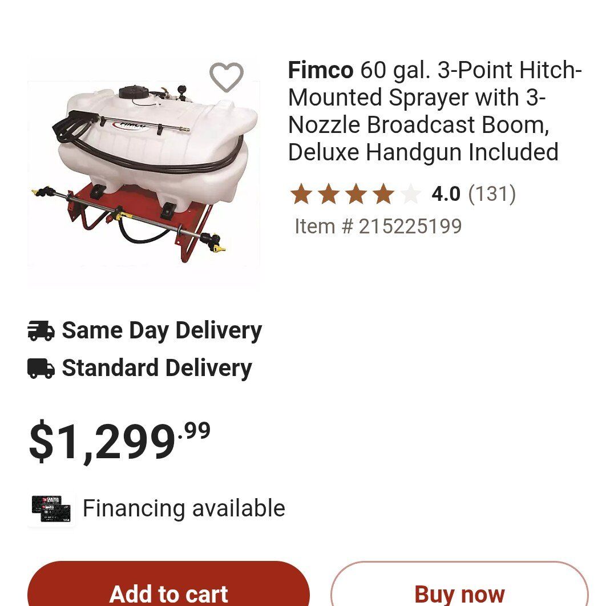
Task: Select the Same Day Delivery label
Action: [161, 331]
